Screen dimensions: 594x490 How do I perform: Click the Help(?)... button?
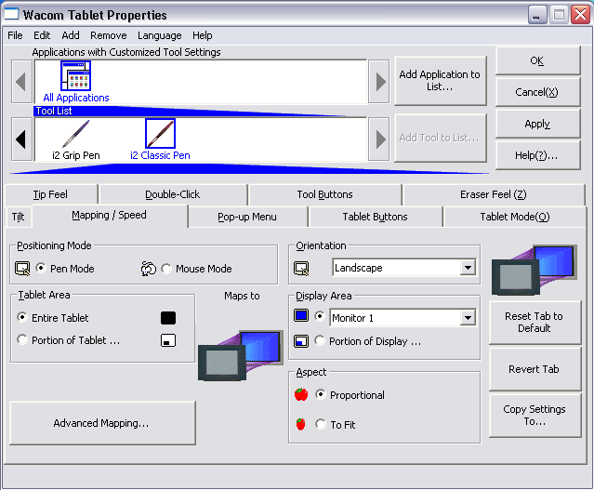537,155
